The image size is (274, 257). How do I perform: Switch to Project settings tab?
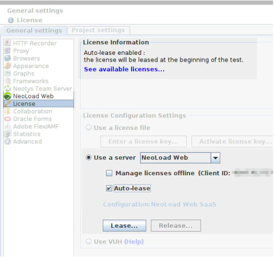pos(98,30)
